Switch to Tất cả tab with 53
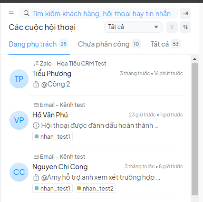 (x=165, y=44)
